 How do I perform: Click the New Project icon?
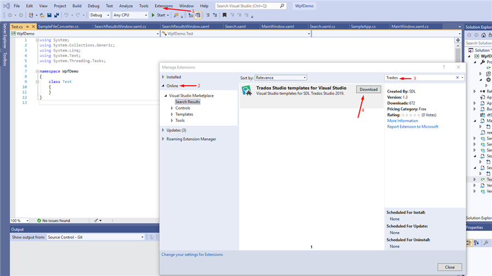pyautogui.click(x=31, y=15)
